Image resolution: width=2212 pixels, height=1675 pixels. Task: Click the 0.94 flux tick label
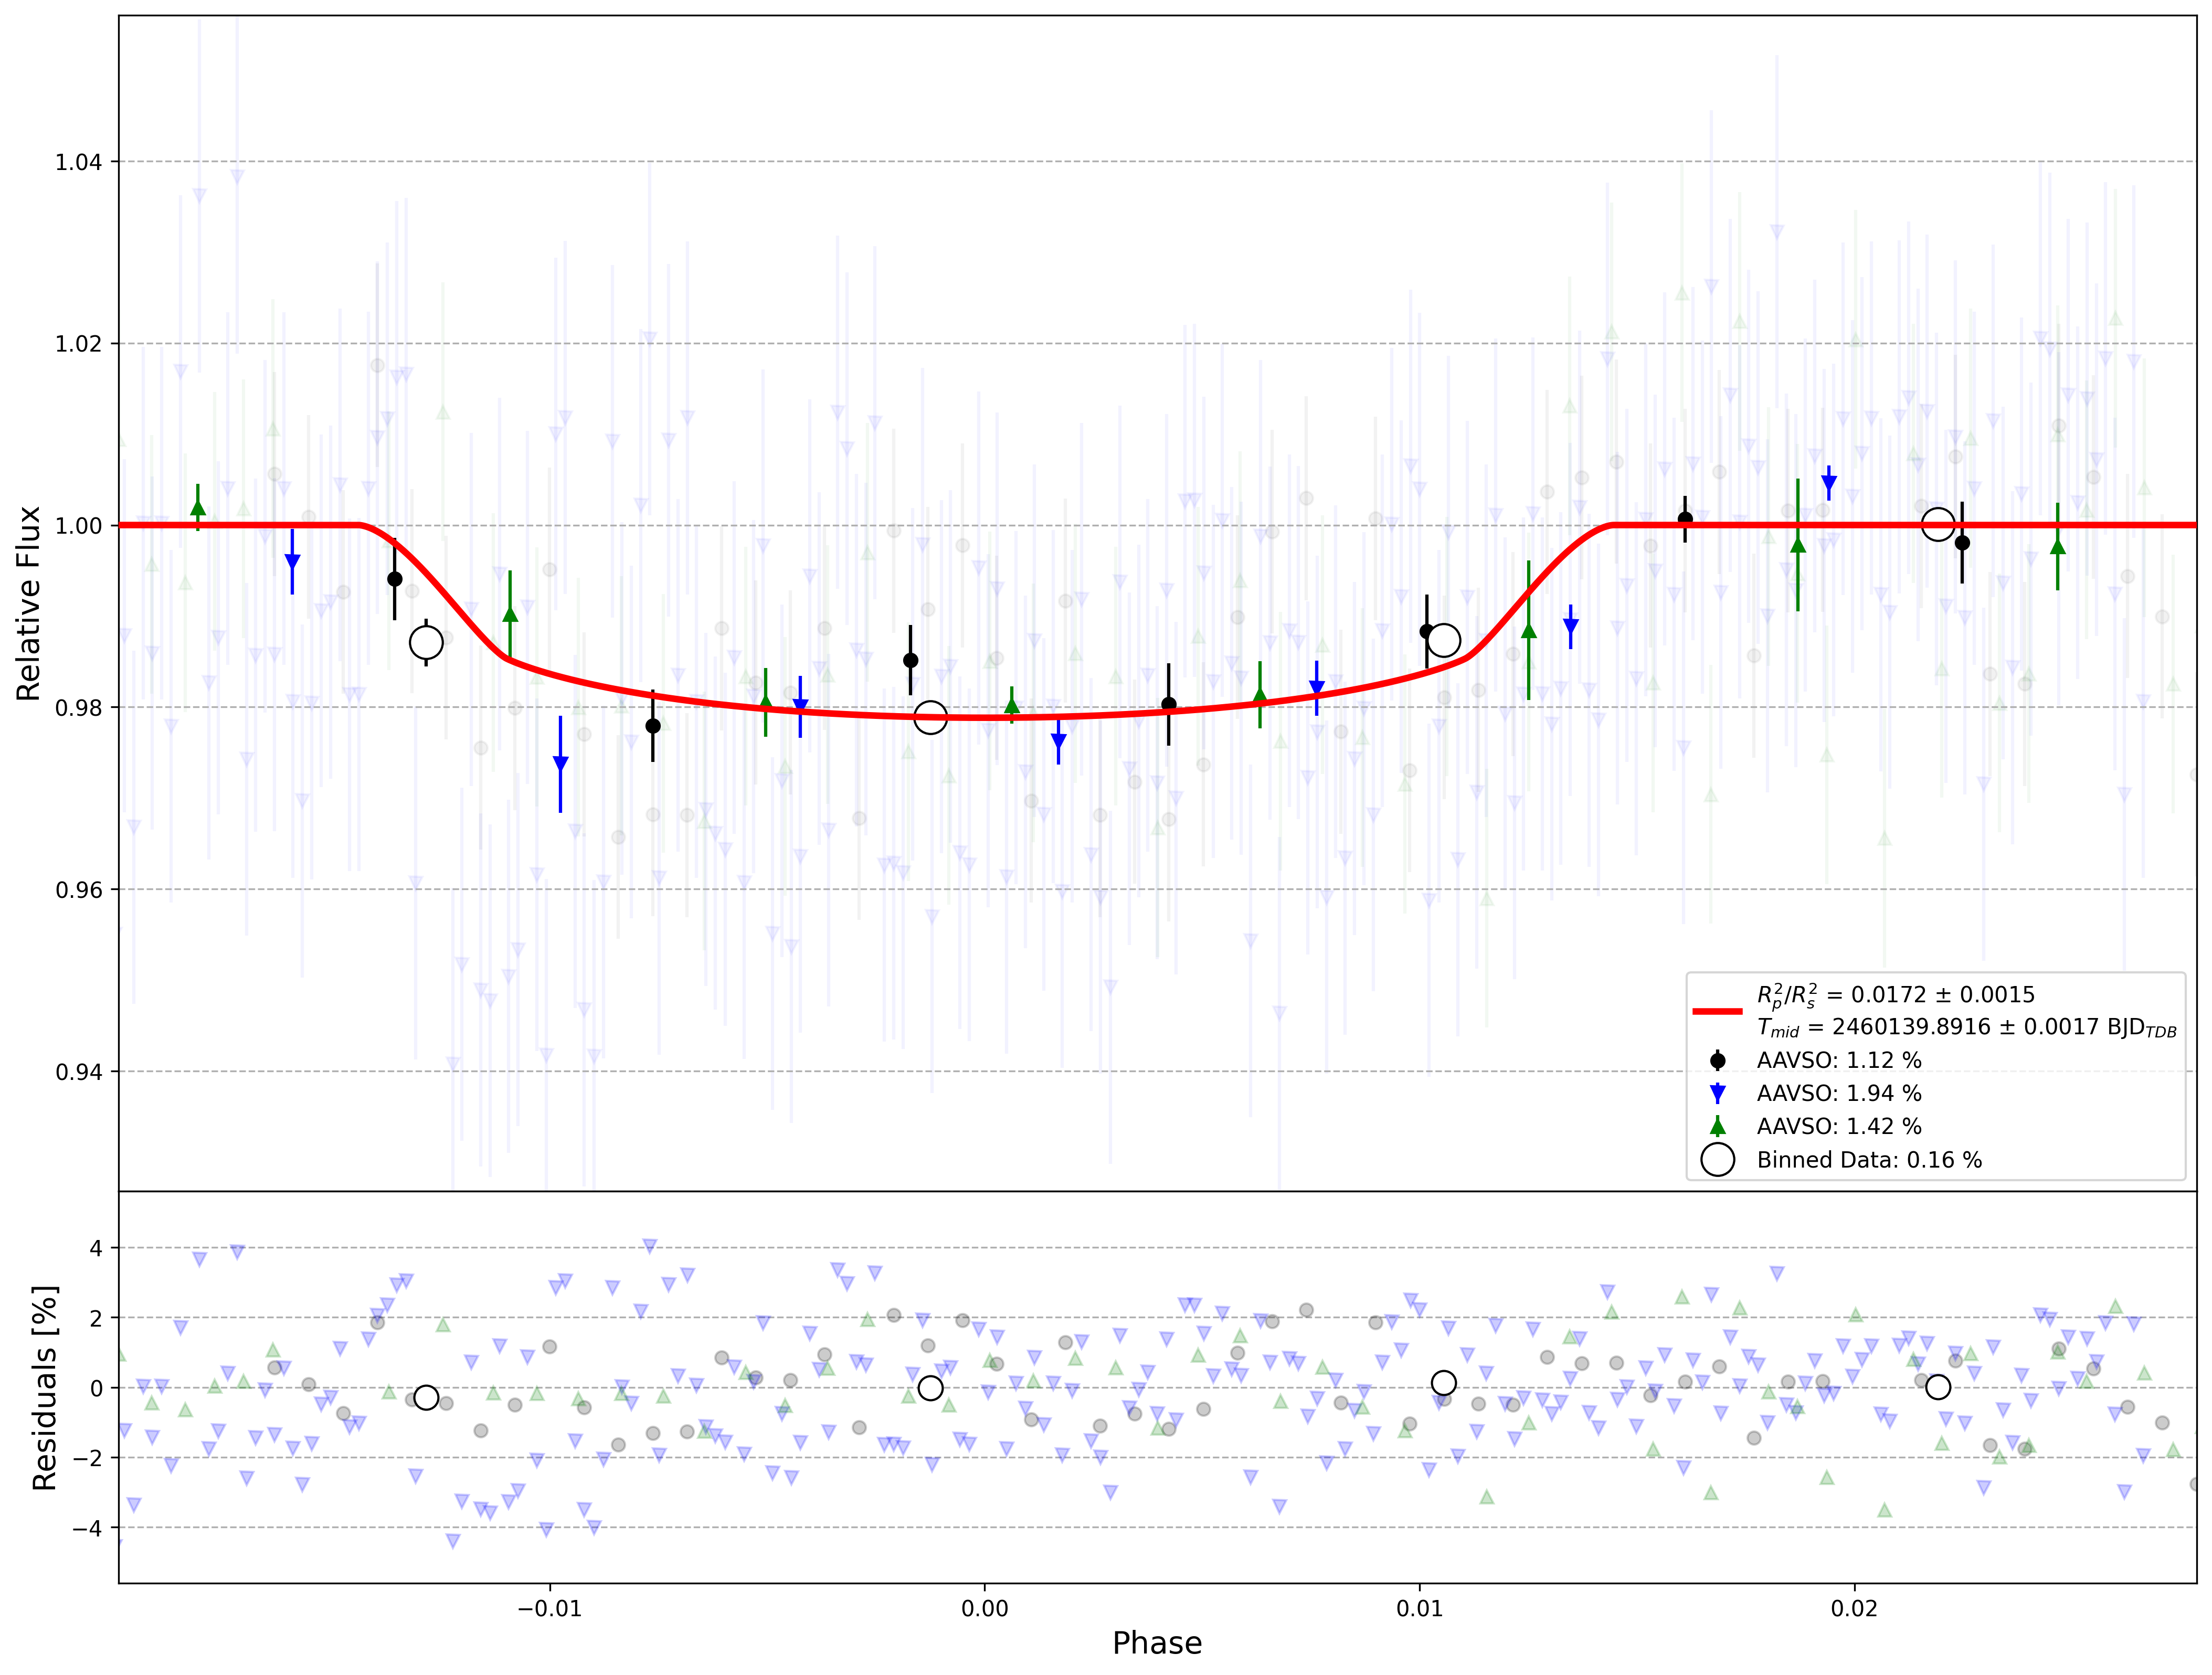point(79,1072)
